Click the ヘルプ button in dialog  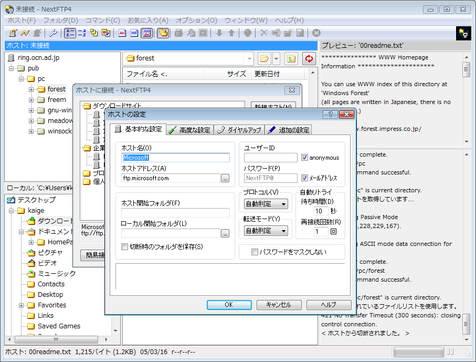click(329, 305)
